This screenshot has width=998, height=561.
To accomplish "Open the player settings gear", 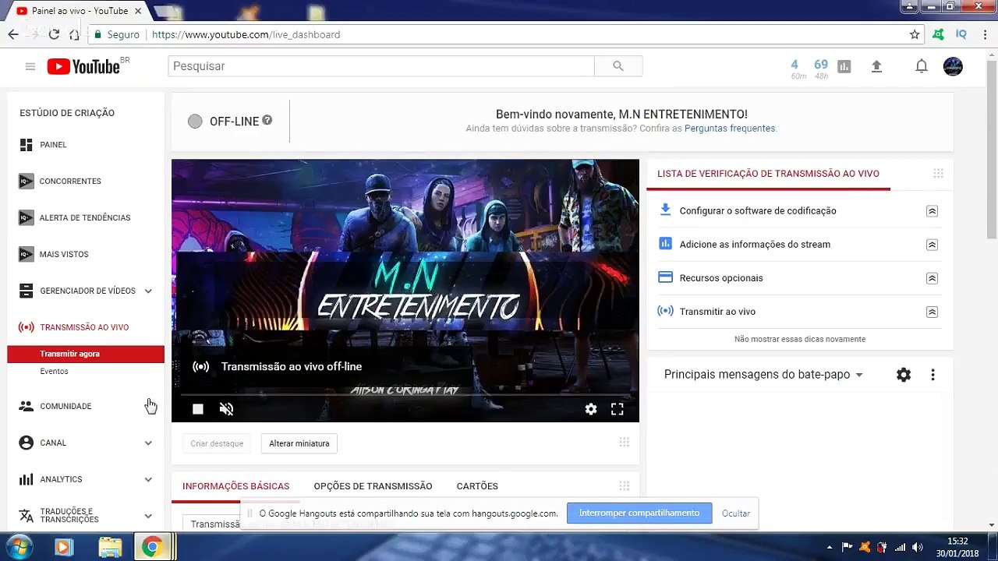I will [x=591, y=409].
